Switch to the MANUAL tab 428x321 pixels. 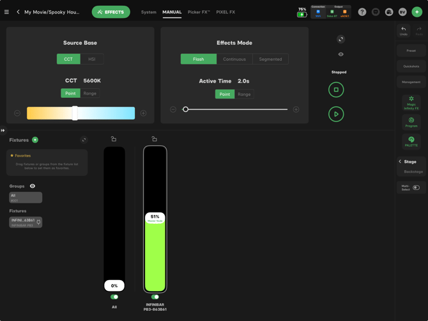(172, 12)
